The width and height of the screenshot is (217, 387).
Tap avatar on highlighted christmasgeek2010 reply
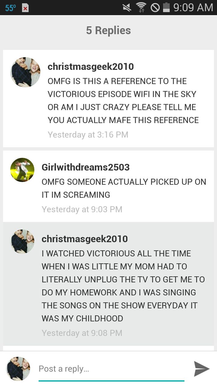pyautogui.click(x=22, y=242)
